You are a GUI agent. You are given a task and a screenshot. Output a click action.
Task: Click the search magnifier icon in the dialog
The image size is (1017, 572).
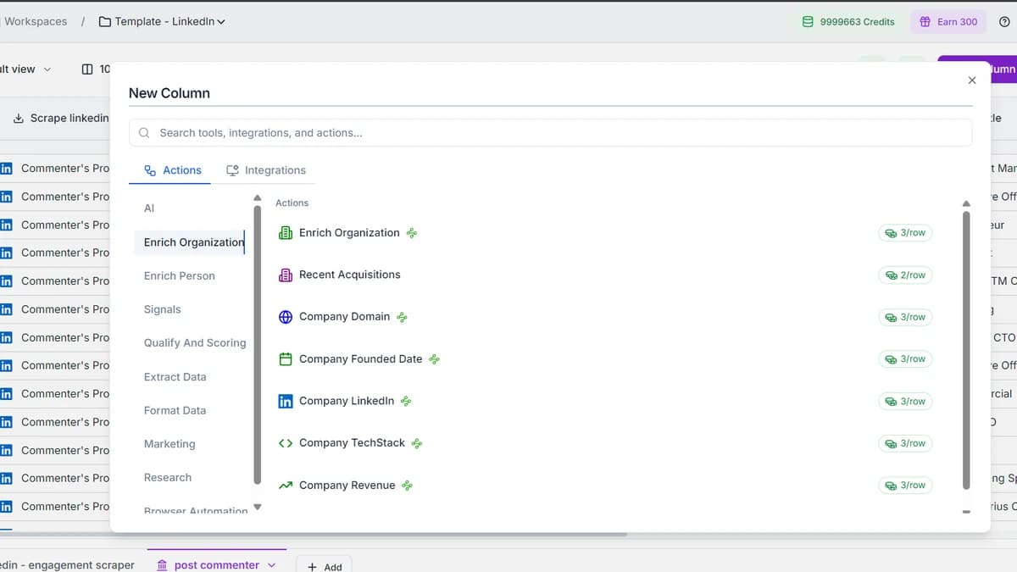(143, 132)
